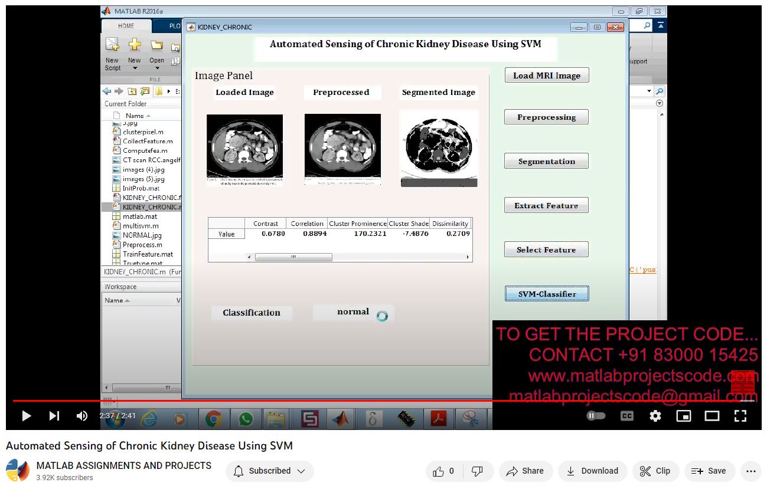The width and height of the screenshot is (767, 489).
Task: Select NORMAL.jpg in the file list
Action: click(x=142, y=235)
